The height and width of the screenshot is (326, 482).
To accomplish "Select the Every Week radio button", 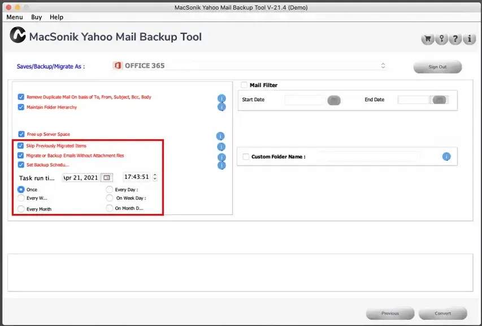I will 21,198.
